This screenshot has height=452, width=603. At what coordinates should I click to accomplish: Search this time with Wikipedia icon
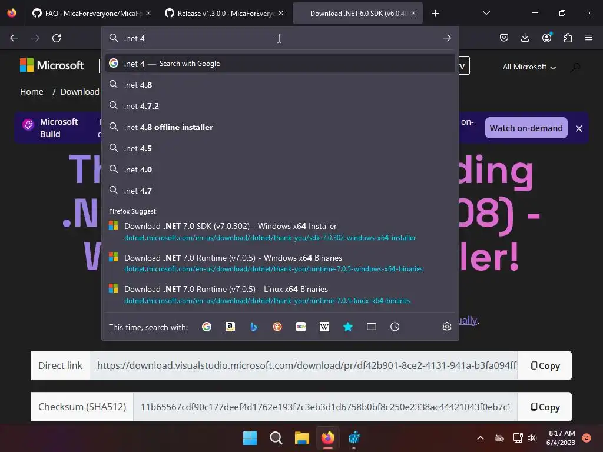(324, 327)
